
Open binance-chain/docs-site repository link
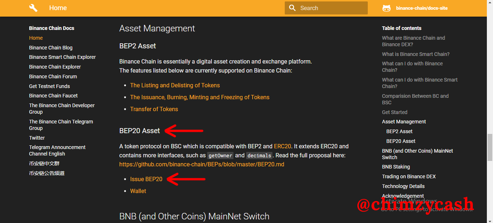tap(422, 8)
